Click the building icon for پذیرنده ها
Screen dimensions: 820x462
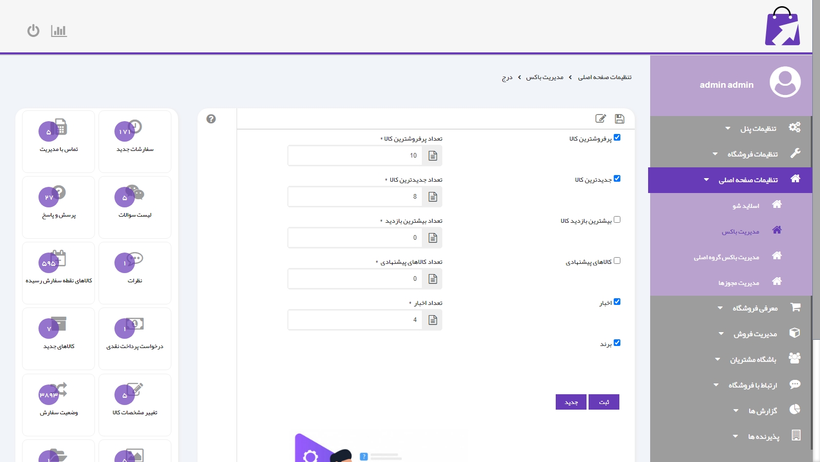796,435
